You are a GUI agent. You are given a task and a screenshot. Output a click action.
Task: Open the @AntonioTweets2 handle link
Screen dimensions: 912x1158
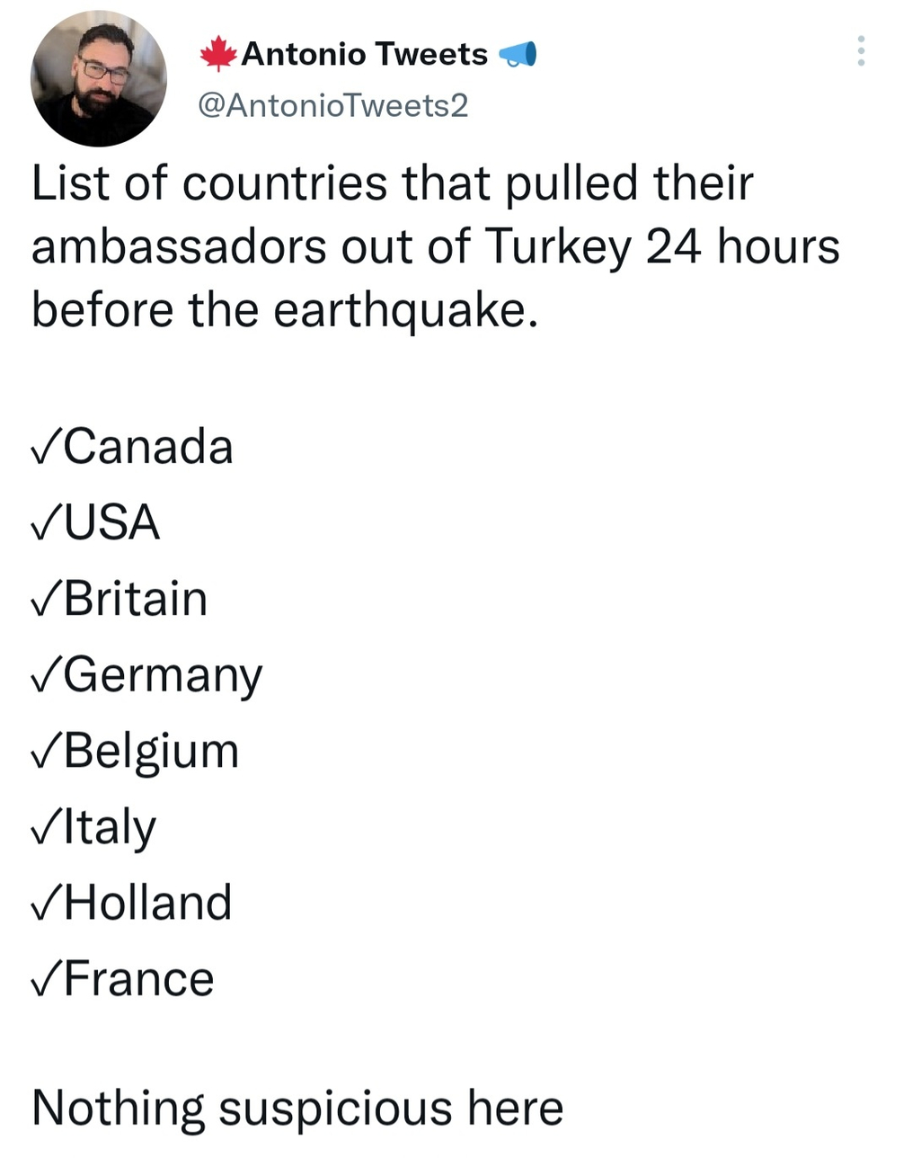click(x=332, y=106)
